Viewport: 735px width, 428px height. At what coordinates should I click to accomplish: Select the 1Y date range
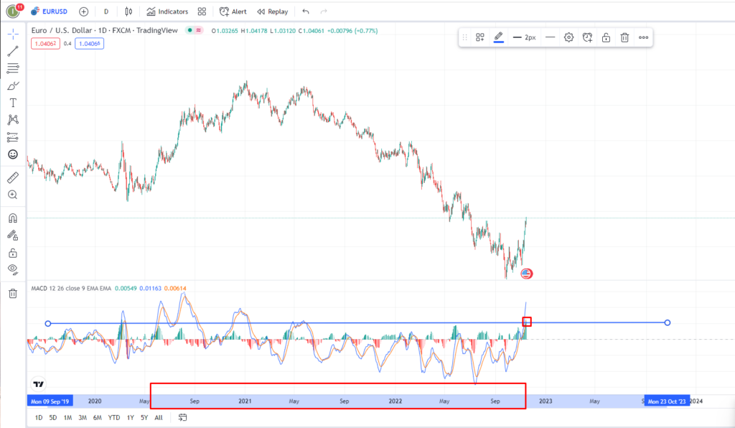pos(131,417)
